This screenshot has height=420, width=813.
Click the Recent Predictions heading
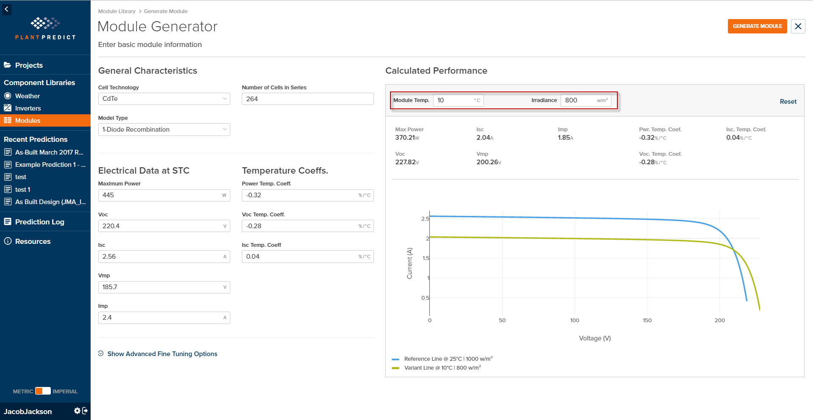tap(36, 139)
